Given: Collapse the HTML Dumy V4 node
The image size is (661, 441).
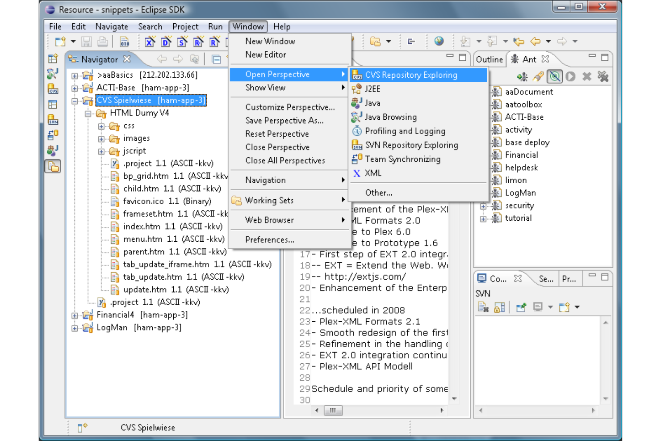Looking at the screenshot, I should [88, 113].
